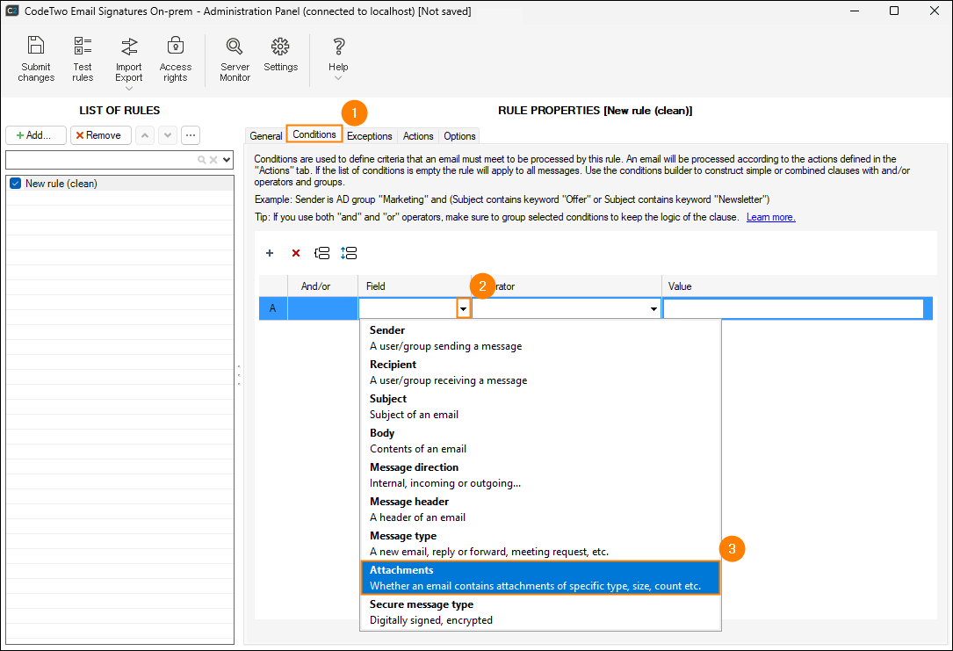
Task: Open the Settings gear in toolbar
Action: 280,46
